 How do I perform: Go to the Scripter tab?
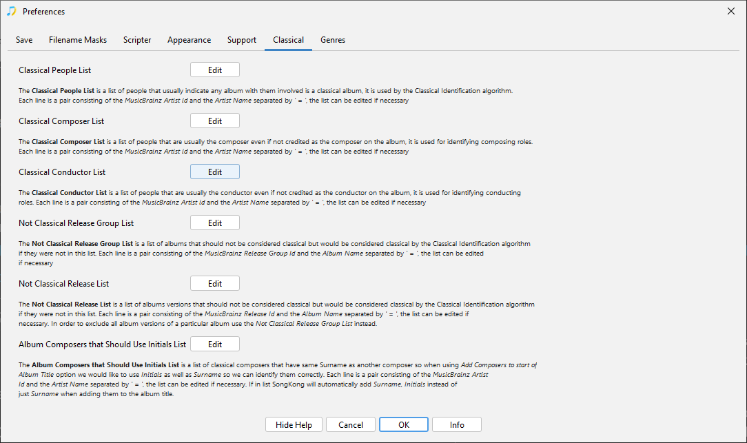coord(137,40)
